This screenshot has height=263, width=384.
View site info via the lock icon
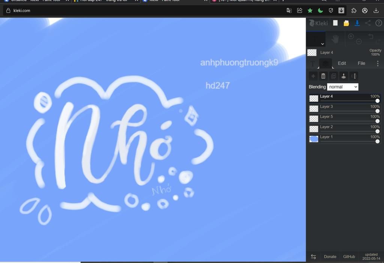click(8, 11)
